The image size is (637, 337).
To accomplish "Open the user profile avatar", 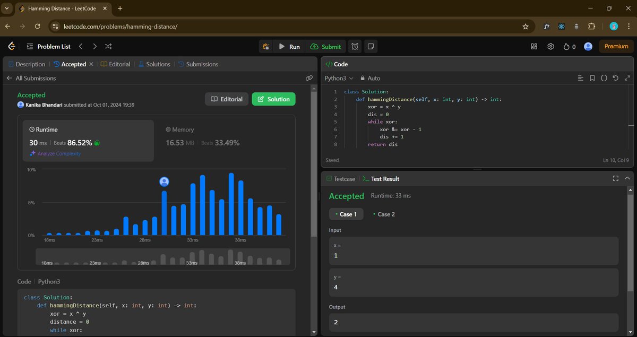I will pos(588,47).
